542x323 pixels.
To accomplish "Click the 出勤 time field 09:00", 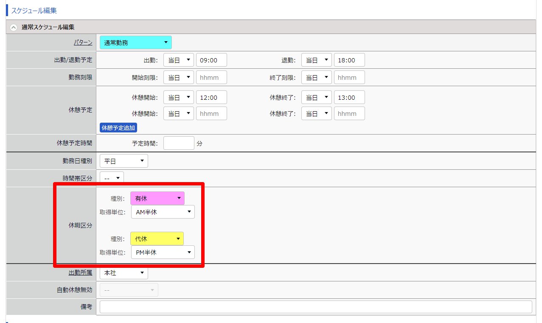I will click(x=211, y=60).
